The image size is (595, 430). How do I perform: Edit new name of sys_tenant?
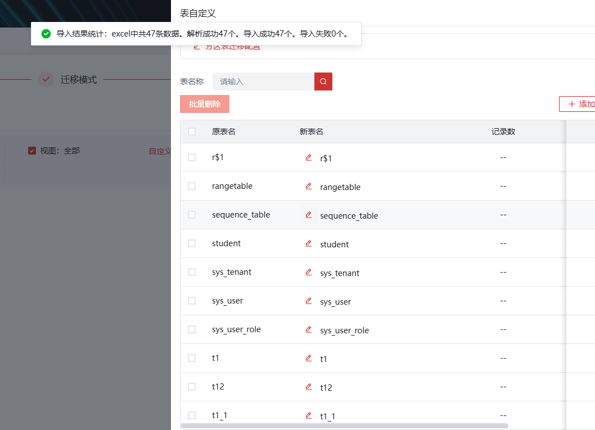(308, 272)
